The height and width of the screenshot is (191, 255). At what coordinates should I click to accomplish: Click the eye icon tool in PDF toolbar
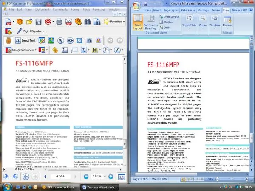click(x=70, y=40)
